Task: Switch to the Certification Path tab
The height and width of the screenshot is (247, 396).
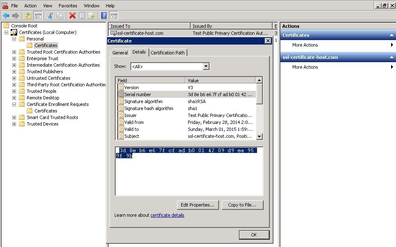Action: [168, 52]
